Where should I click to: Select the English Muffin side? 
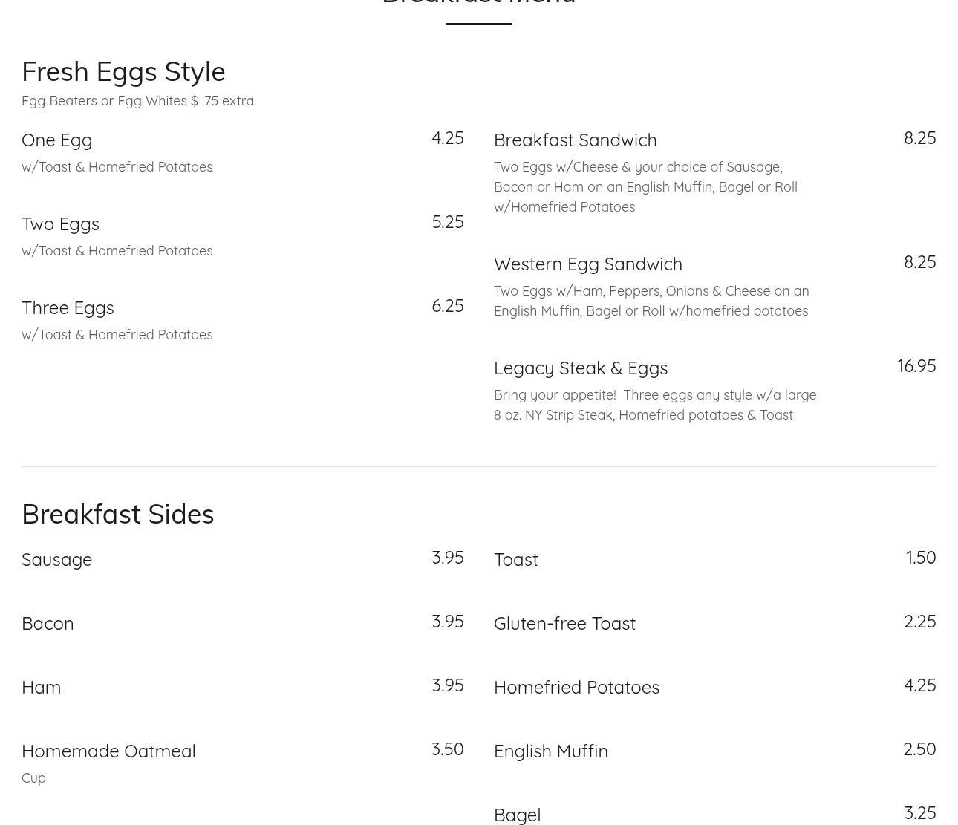[550, 751]
